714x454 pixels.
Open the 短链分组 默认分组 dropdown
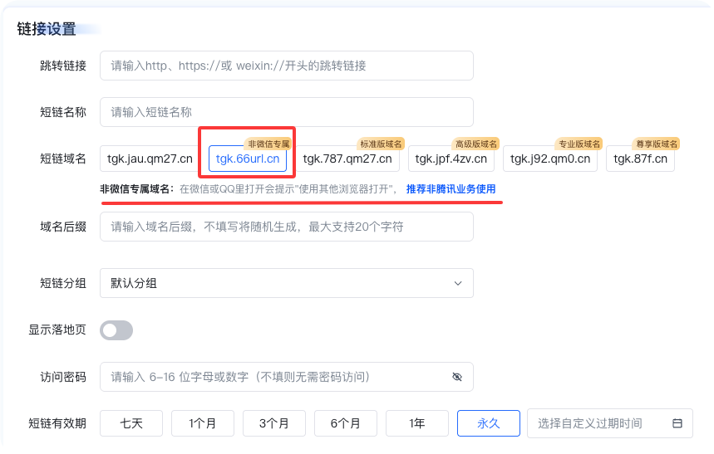(287, 283)
